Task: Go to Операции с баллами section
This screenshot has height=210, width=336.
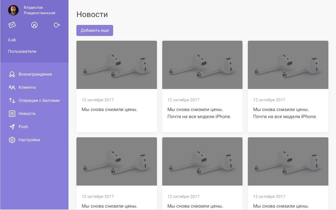Action: [39, 100]
